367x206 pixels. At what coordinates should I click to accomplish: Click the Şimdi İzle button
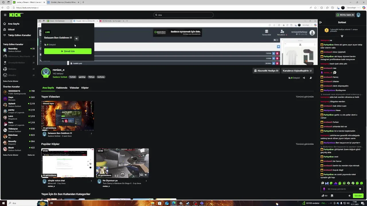pos(68,51)
